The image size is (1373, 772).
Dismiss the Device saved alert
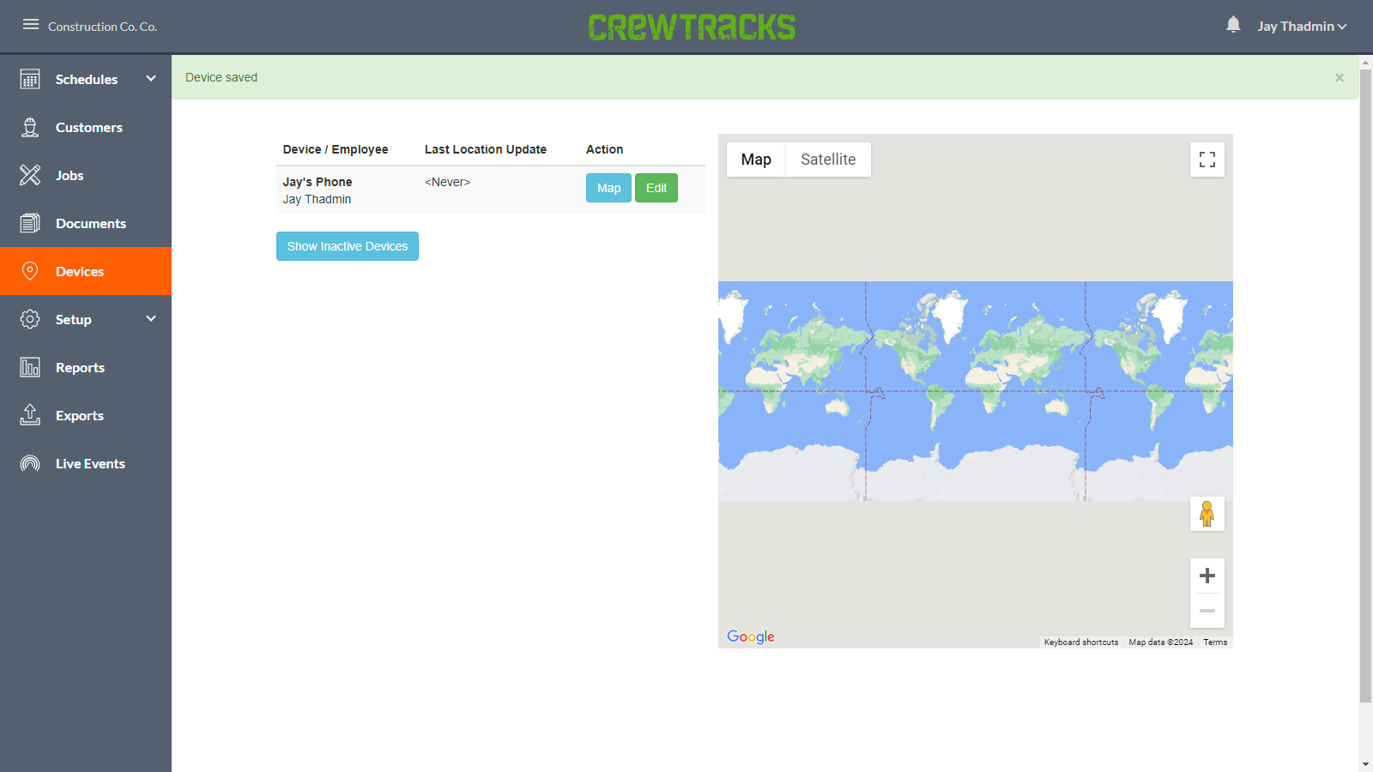pyautogui.click(x=1339, y=78)
